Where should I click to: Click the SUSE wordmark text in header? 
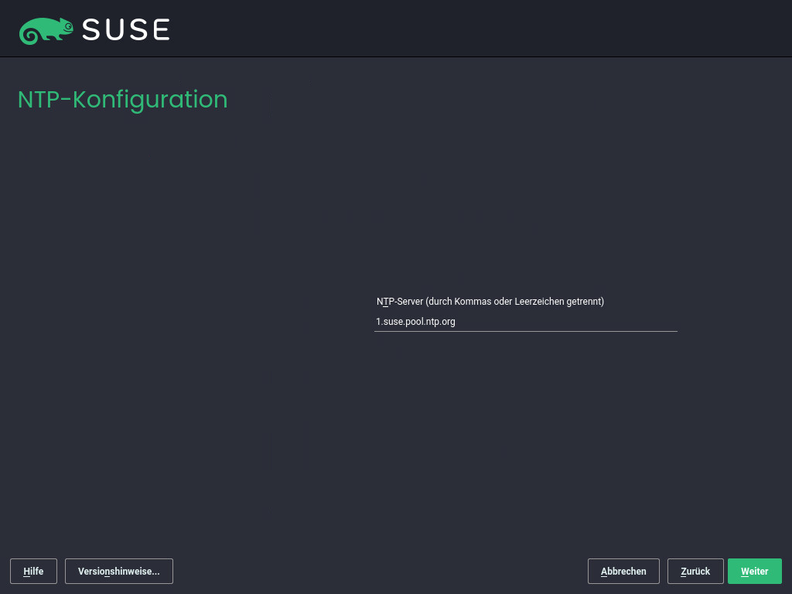[125, 30]
